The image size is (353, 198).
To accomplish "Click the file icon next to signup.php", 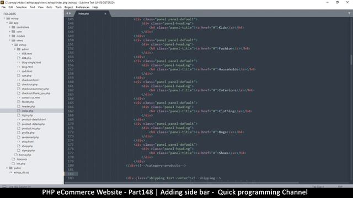I will tap(19, 150).
